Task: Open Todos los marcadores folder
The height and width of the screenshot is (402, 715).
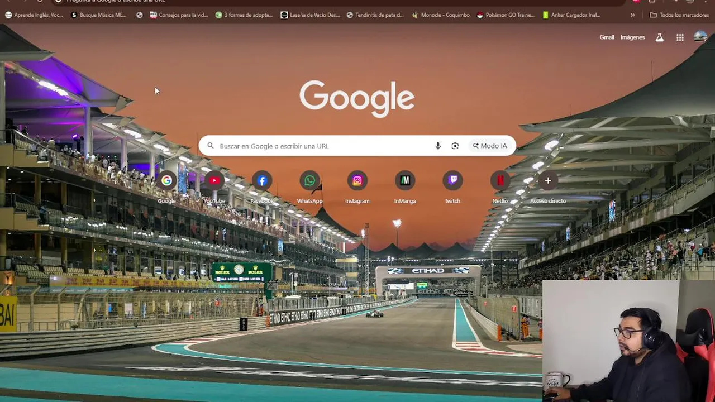Action: pos(679,15)
